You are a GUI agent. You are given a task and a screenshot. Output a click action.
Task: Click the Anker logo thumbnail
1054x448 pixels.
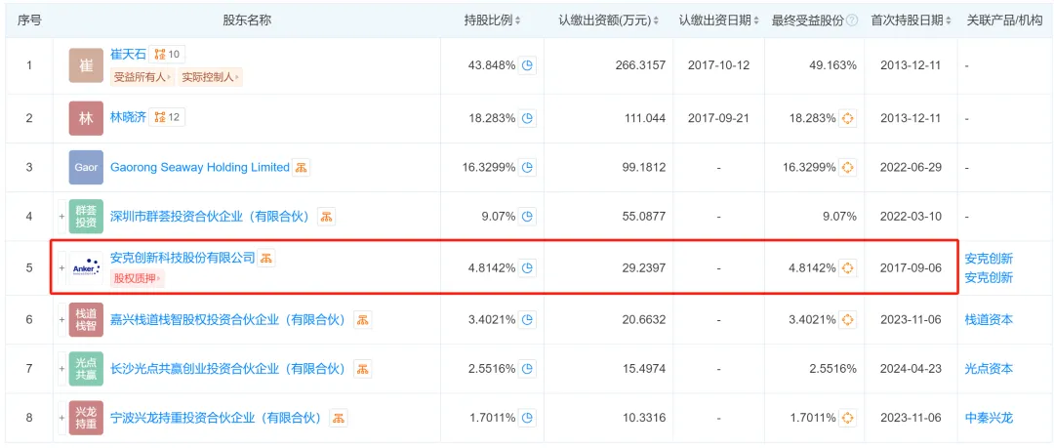pos(86,267)
